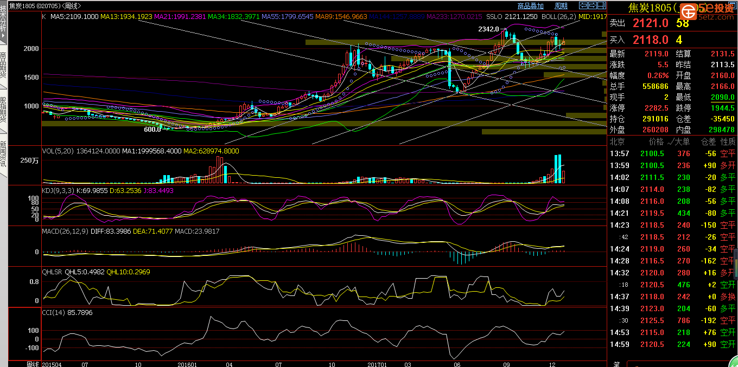Viewport: 738px width, 367px height.
Task: Click the 14:21 trade row price 2119.5
Action: (x=652, y=213)
